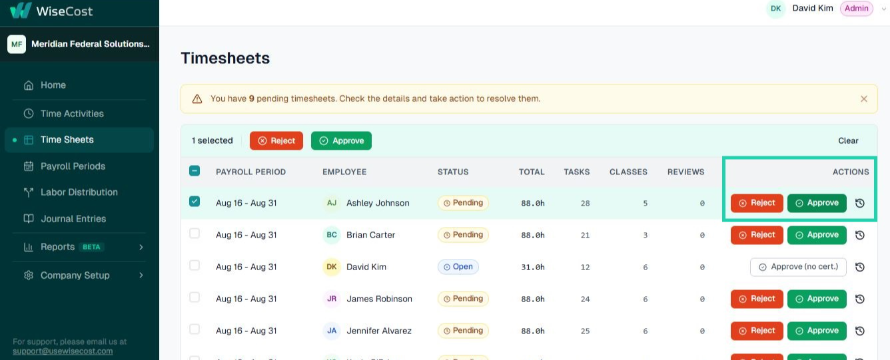Screen dimensions: 890x360
Task: Click the DK user avatar in header
Action: (x=776, y=9)
